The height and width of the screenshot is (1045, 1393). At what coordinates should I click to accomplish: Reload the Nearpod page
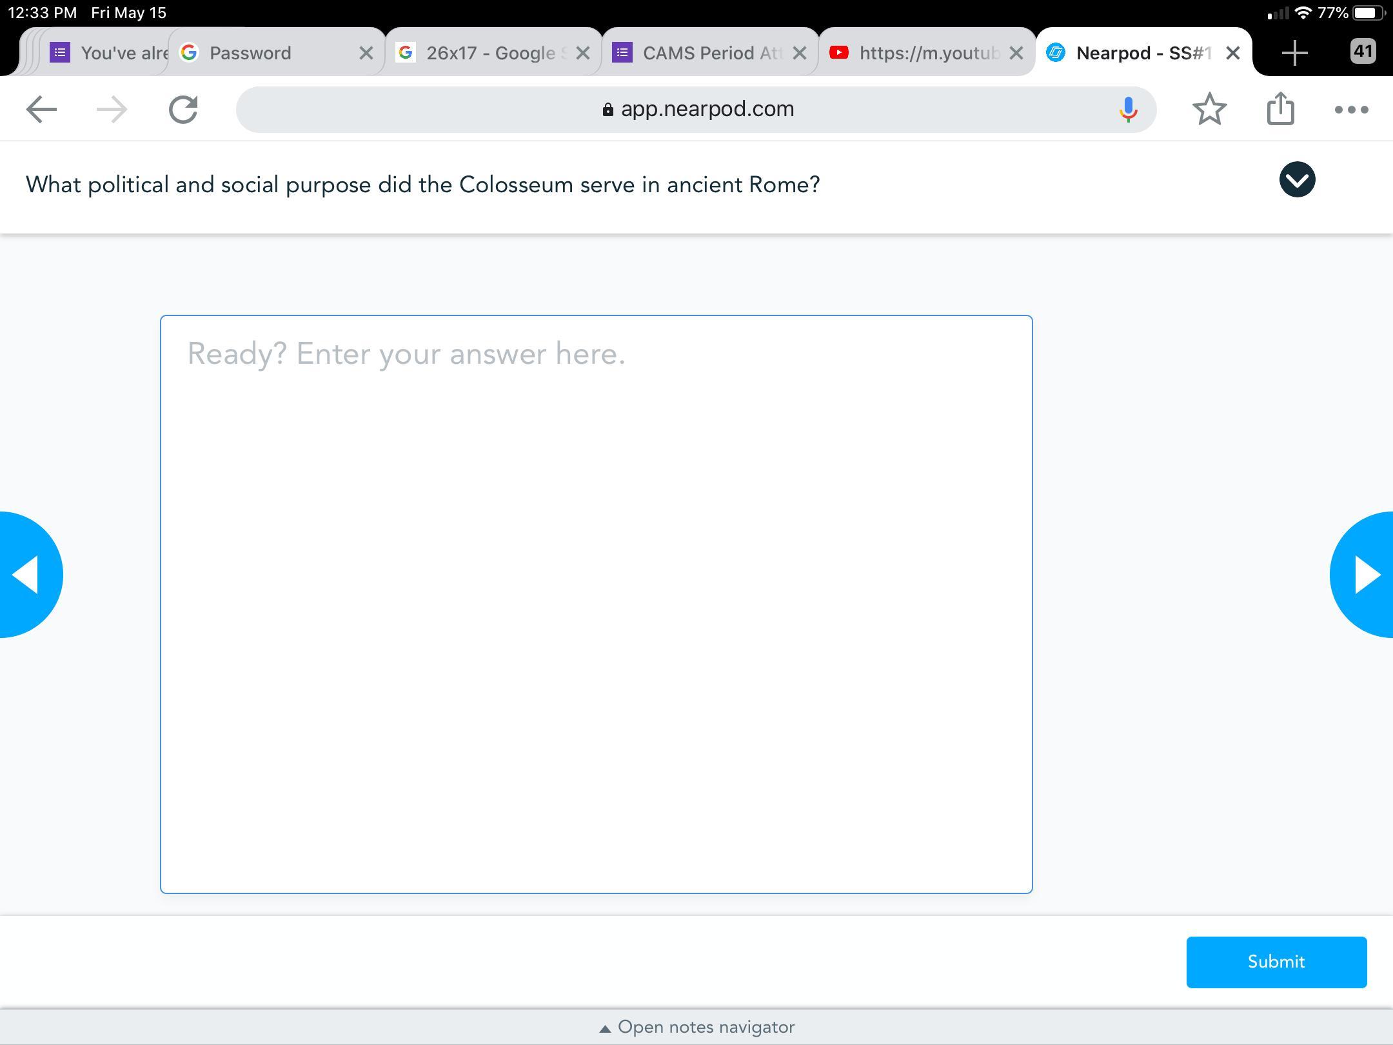(x=183, y=110)
